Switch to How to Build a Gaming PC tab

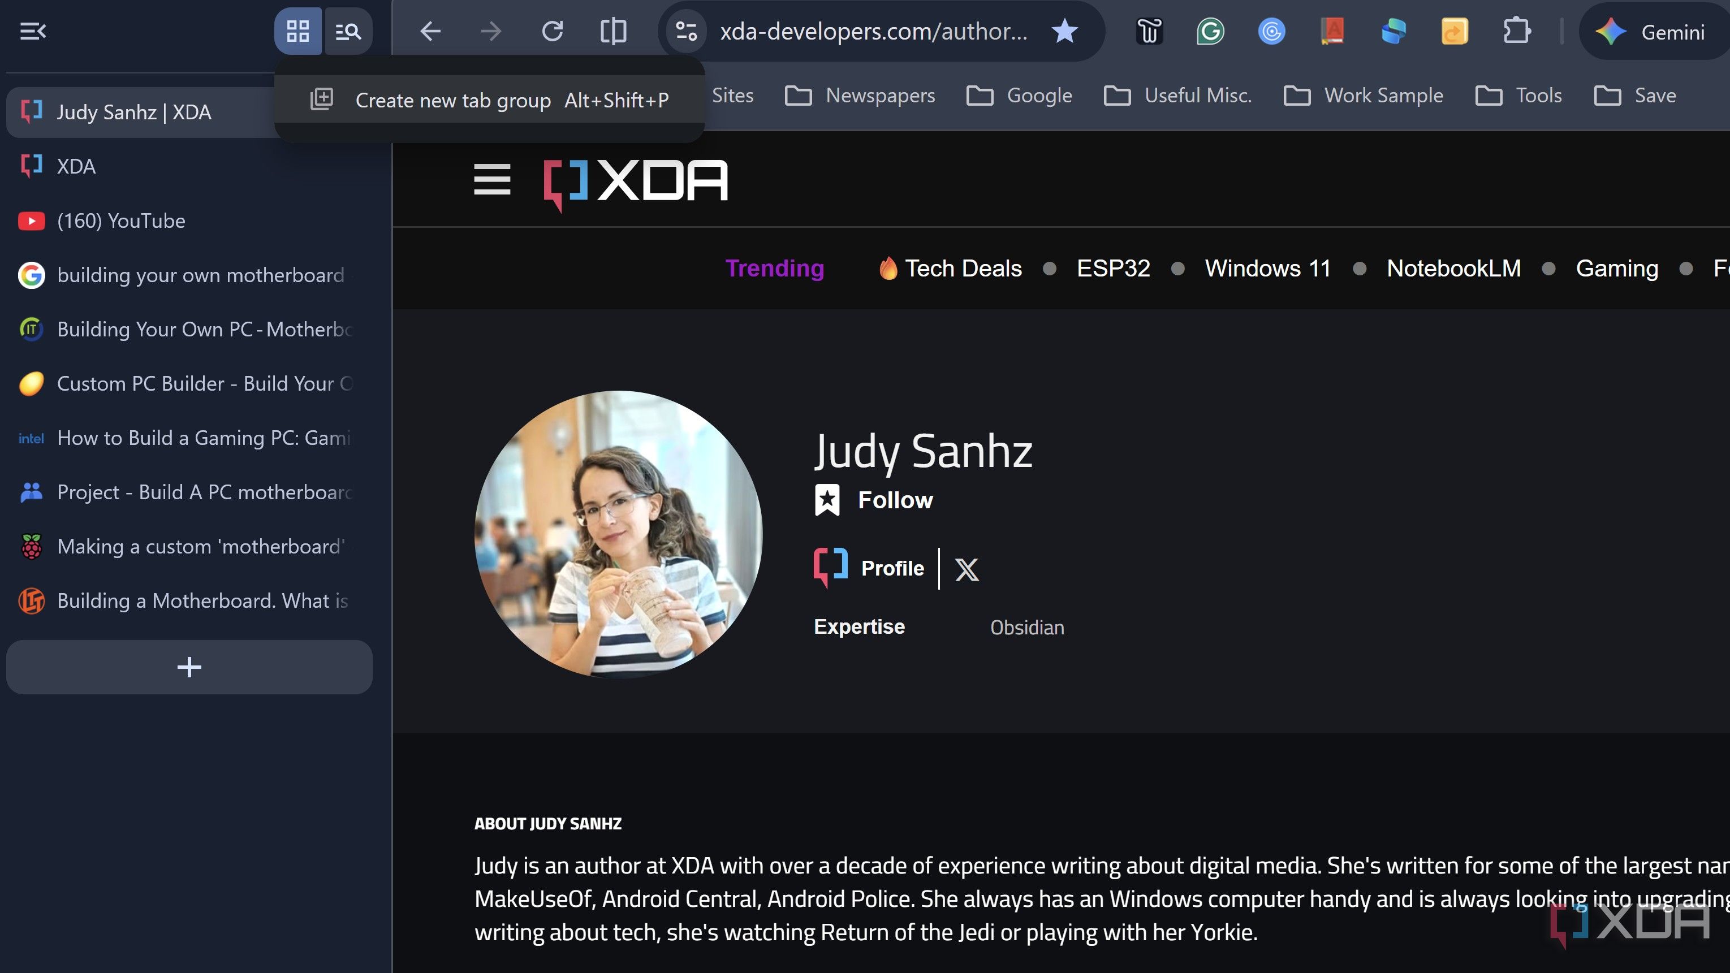[189, 438]
